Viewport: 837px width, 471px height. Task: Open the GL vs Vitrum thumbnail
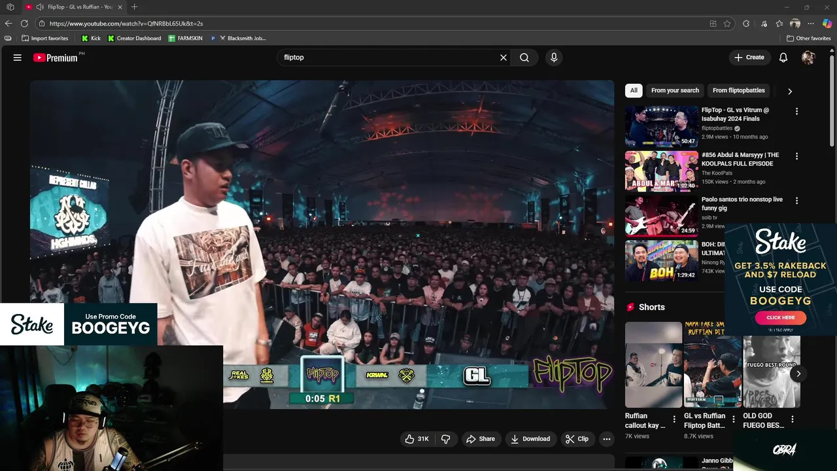tap(661, 126)
